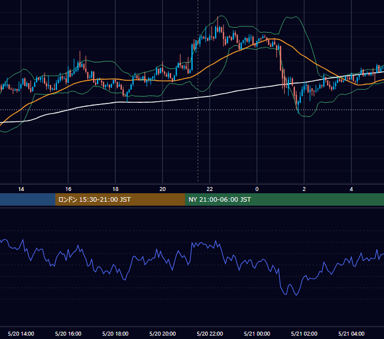384x339 pixels.
Task: Click the 5/20 14:00 date label
Action: (x=21, y=333)
